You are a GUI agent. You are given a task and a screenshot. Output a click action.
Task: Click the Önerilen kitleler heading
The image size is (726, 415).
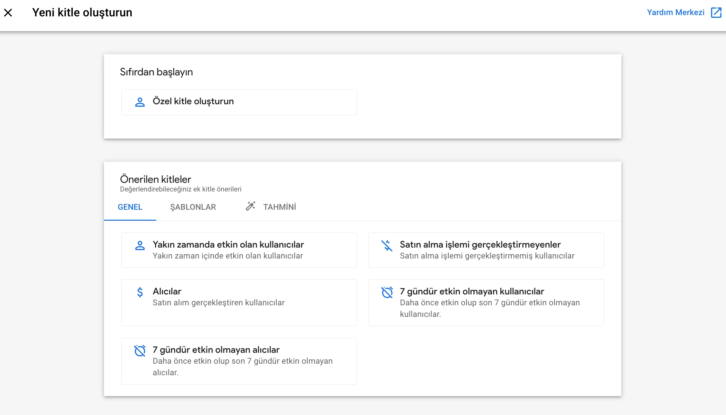click(x=155, y=179)
